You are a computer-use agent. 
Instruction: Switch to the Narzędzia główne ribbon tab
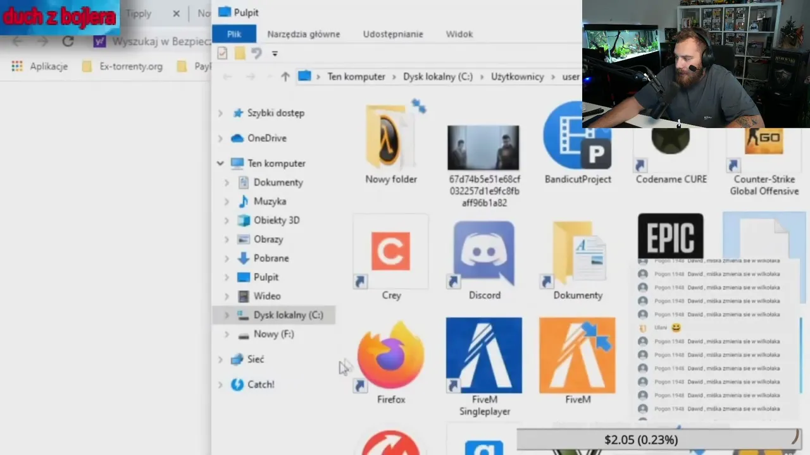pos(304,34)
